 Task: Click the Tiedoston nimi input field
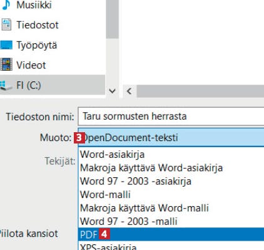tap(171, 117)
